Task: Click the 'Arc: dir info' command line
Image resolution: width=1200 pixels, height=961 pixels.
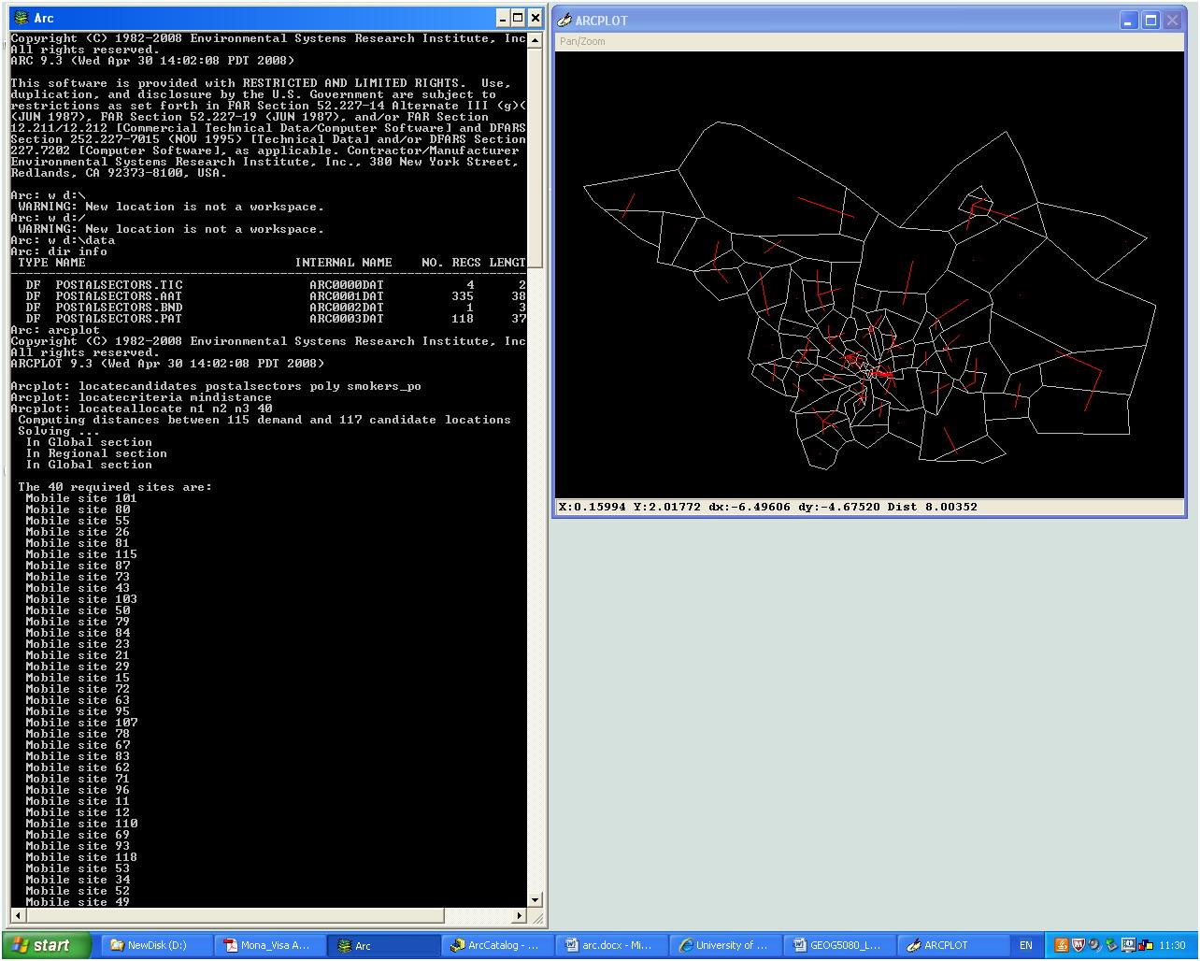Action: (x=59, y=251)
